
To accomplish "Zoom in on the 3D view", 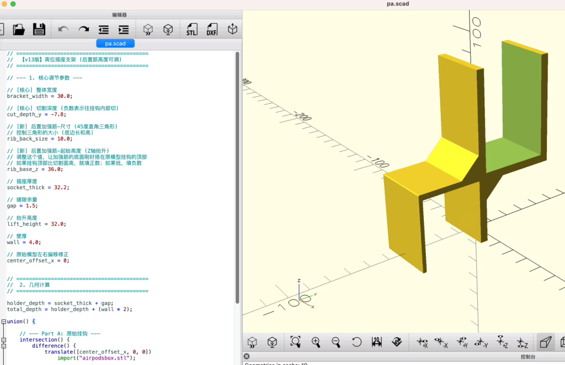I will (x=316, y=342).
